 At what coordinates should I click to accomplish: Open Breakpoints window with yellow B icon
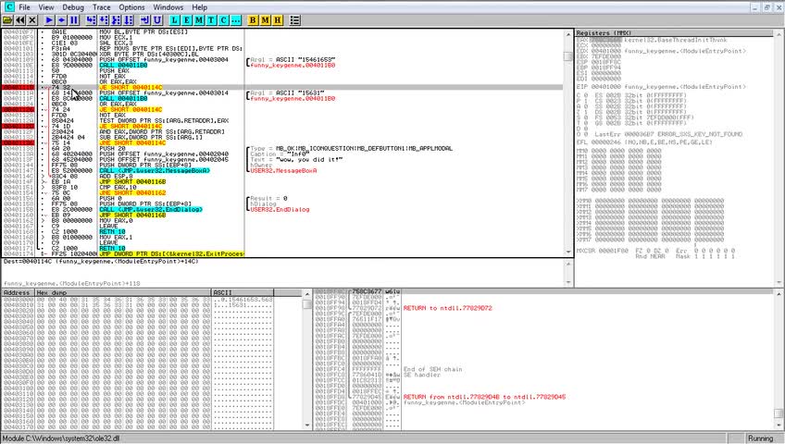(253, 20)
